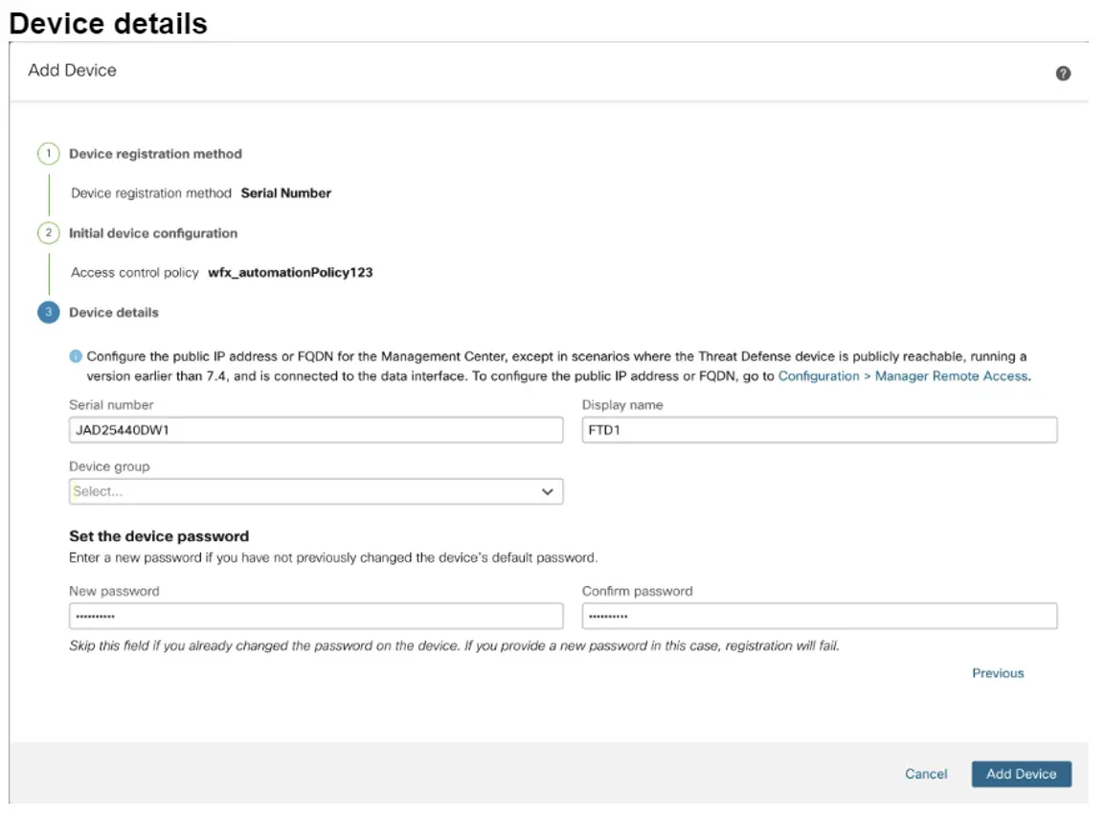The height and width of the screenshot is (814, 1105).
Task: Click the New password field
Action: coord(314,616)
